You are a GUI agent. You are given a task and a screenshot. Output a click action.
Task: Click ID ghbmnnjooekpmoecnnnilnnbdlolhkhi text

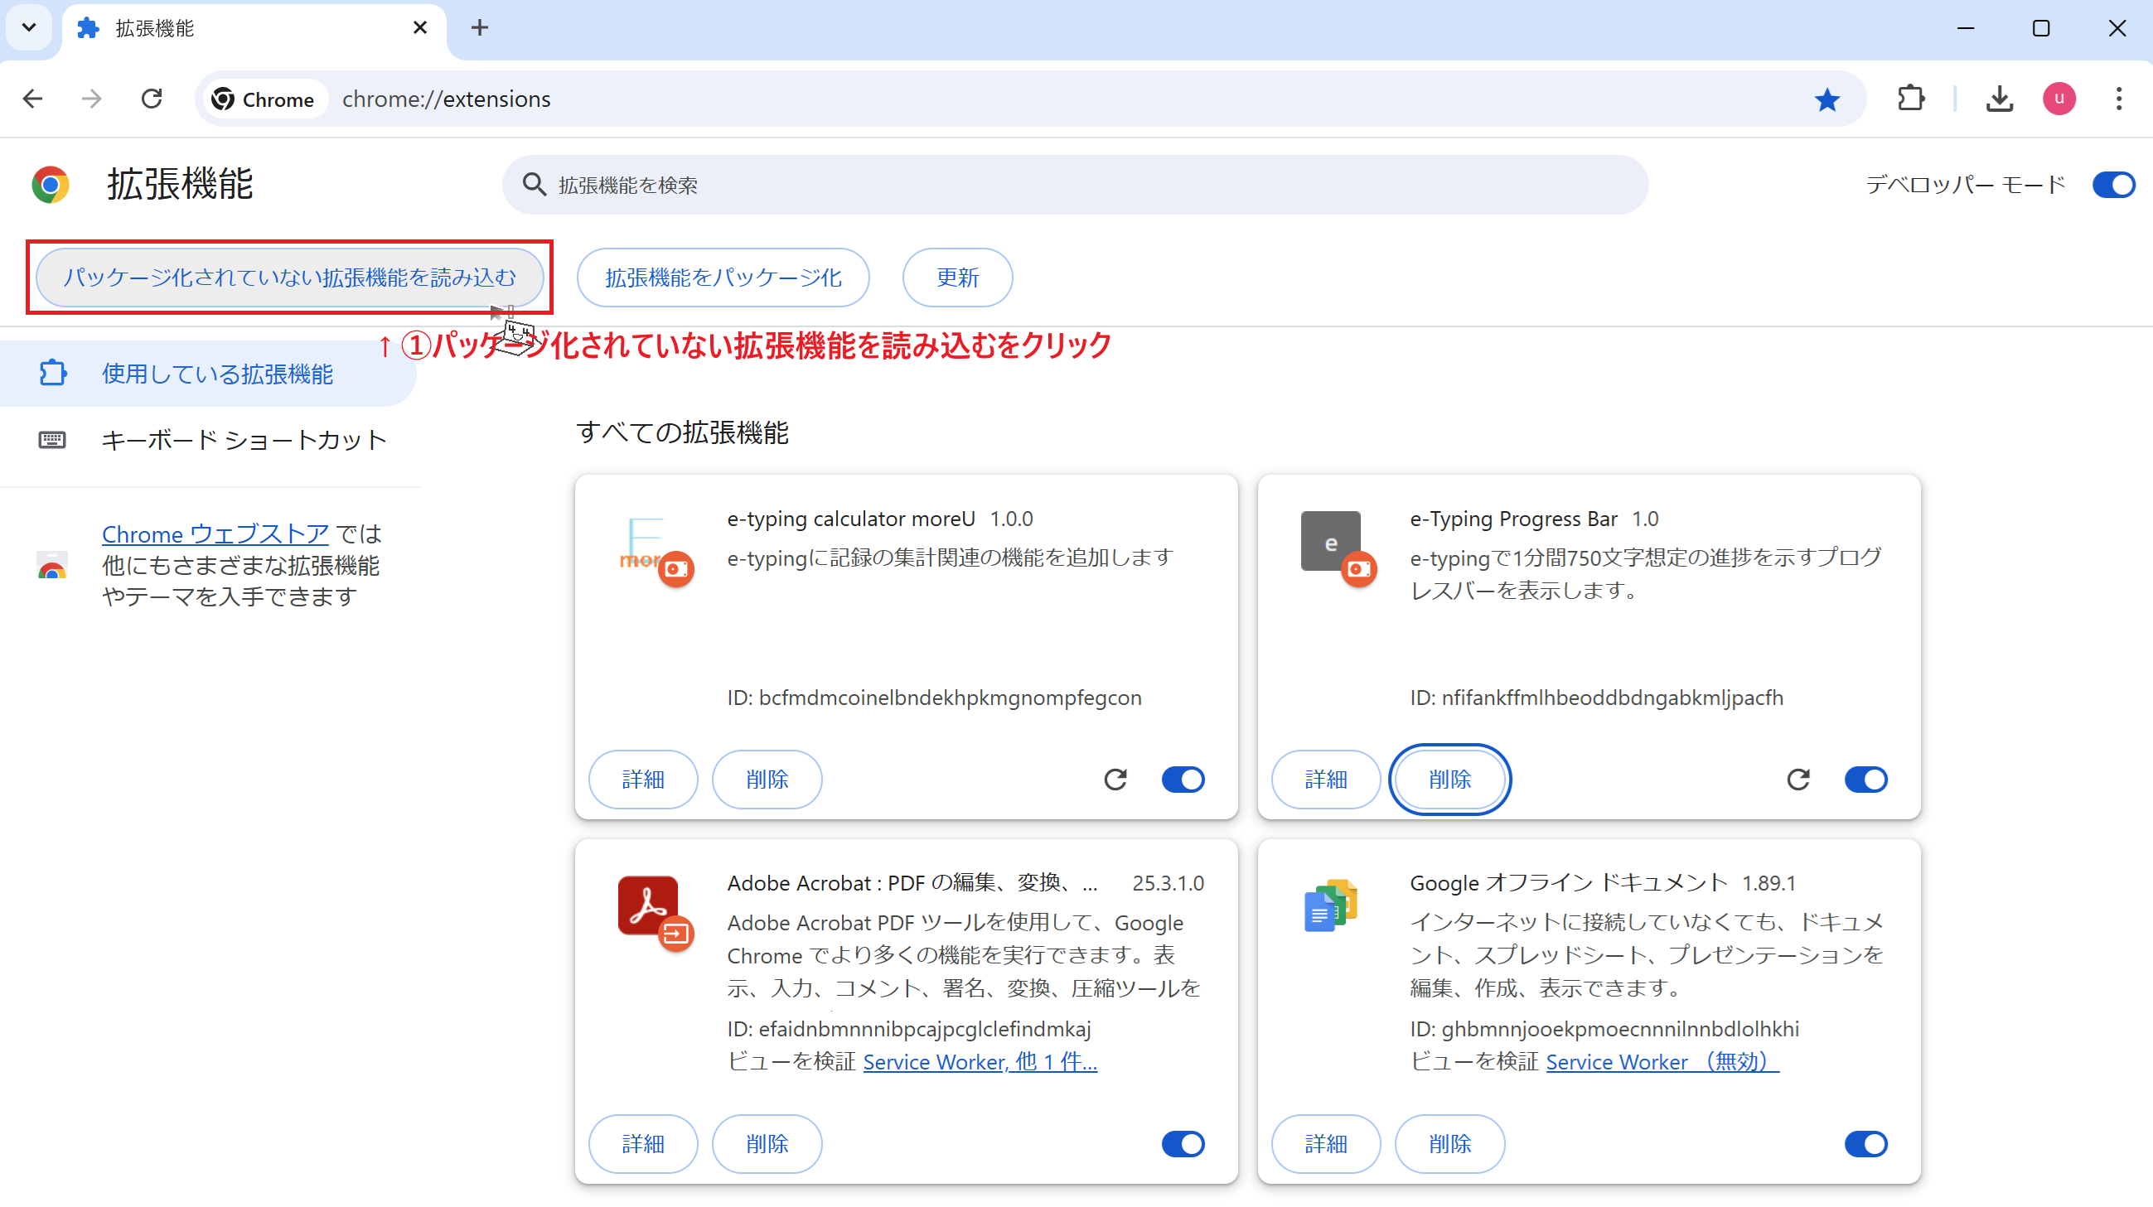pyautogui.click(x=1604, y=1028)
